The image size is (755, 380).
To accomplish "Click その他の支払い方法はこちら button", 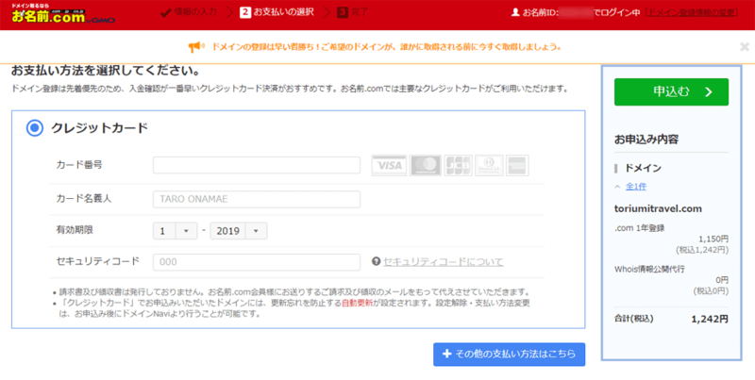I will tap(509, 354).
